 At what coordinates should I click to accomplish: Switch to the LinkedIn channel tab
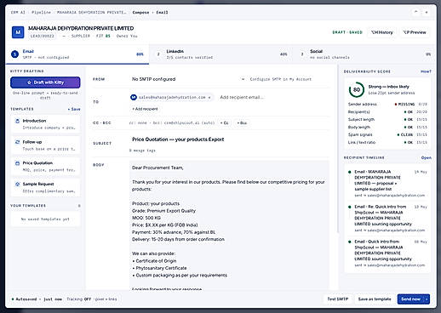pyautogui.click(x=220, y=54)
